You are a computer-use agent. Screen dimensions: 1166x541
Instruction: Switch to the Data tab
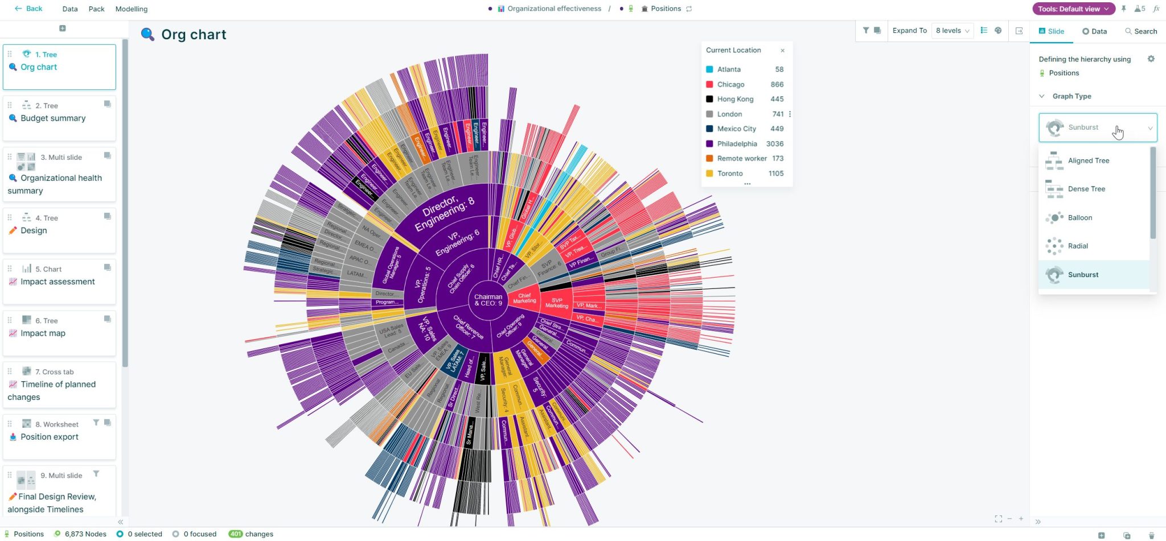pyautogui.click(x=1094, y=31)
